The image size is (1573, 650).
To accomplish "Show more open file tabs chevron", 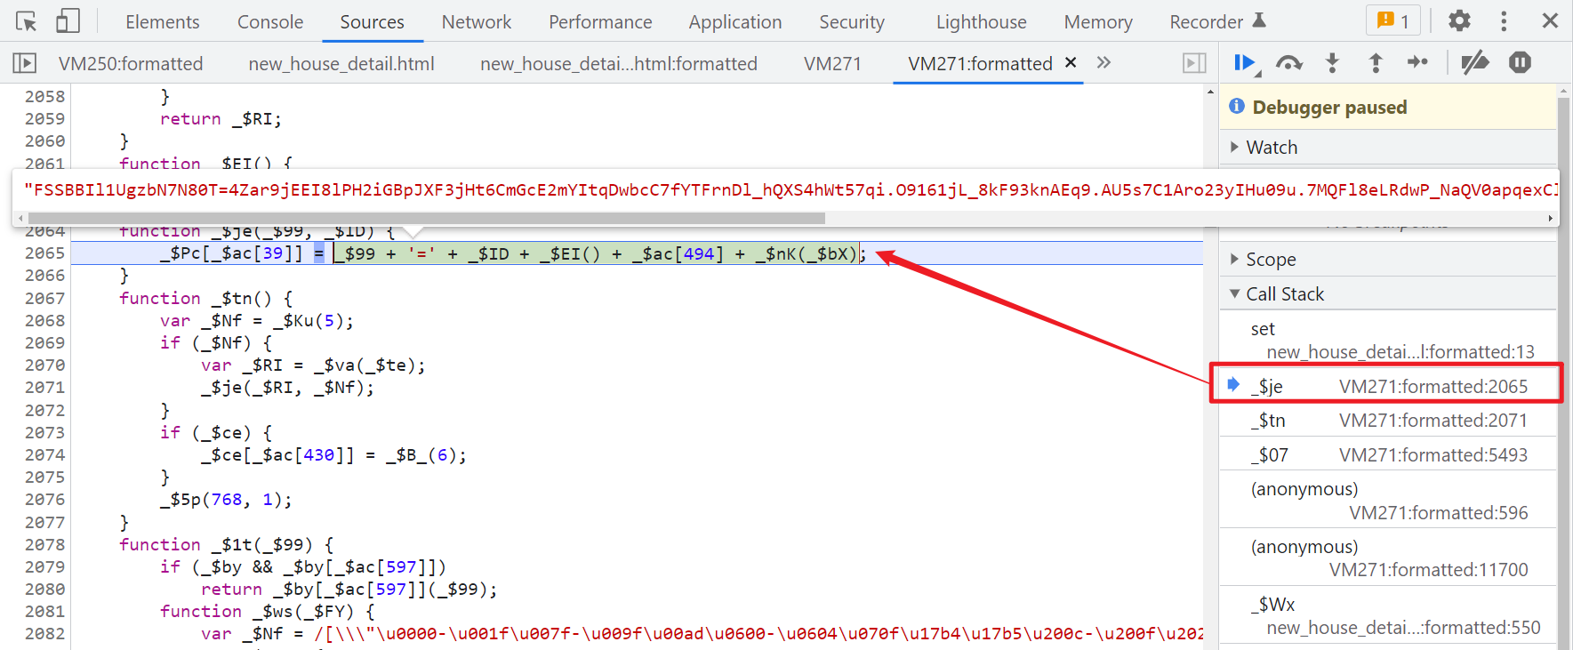I will point(1104,62).
